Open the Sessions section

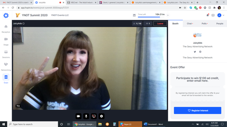tap(6, 54)
